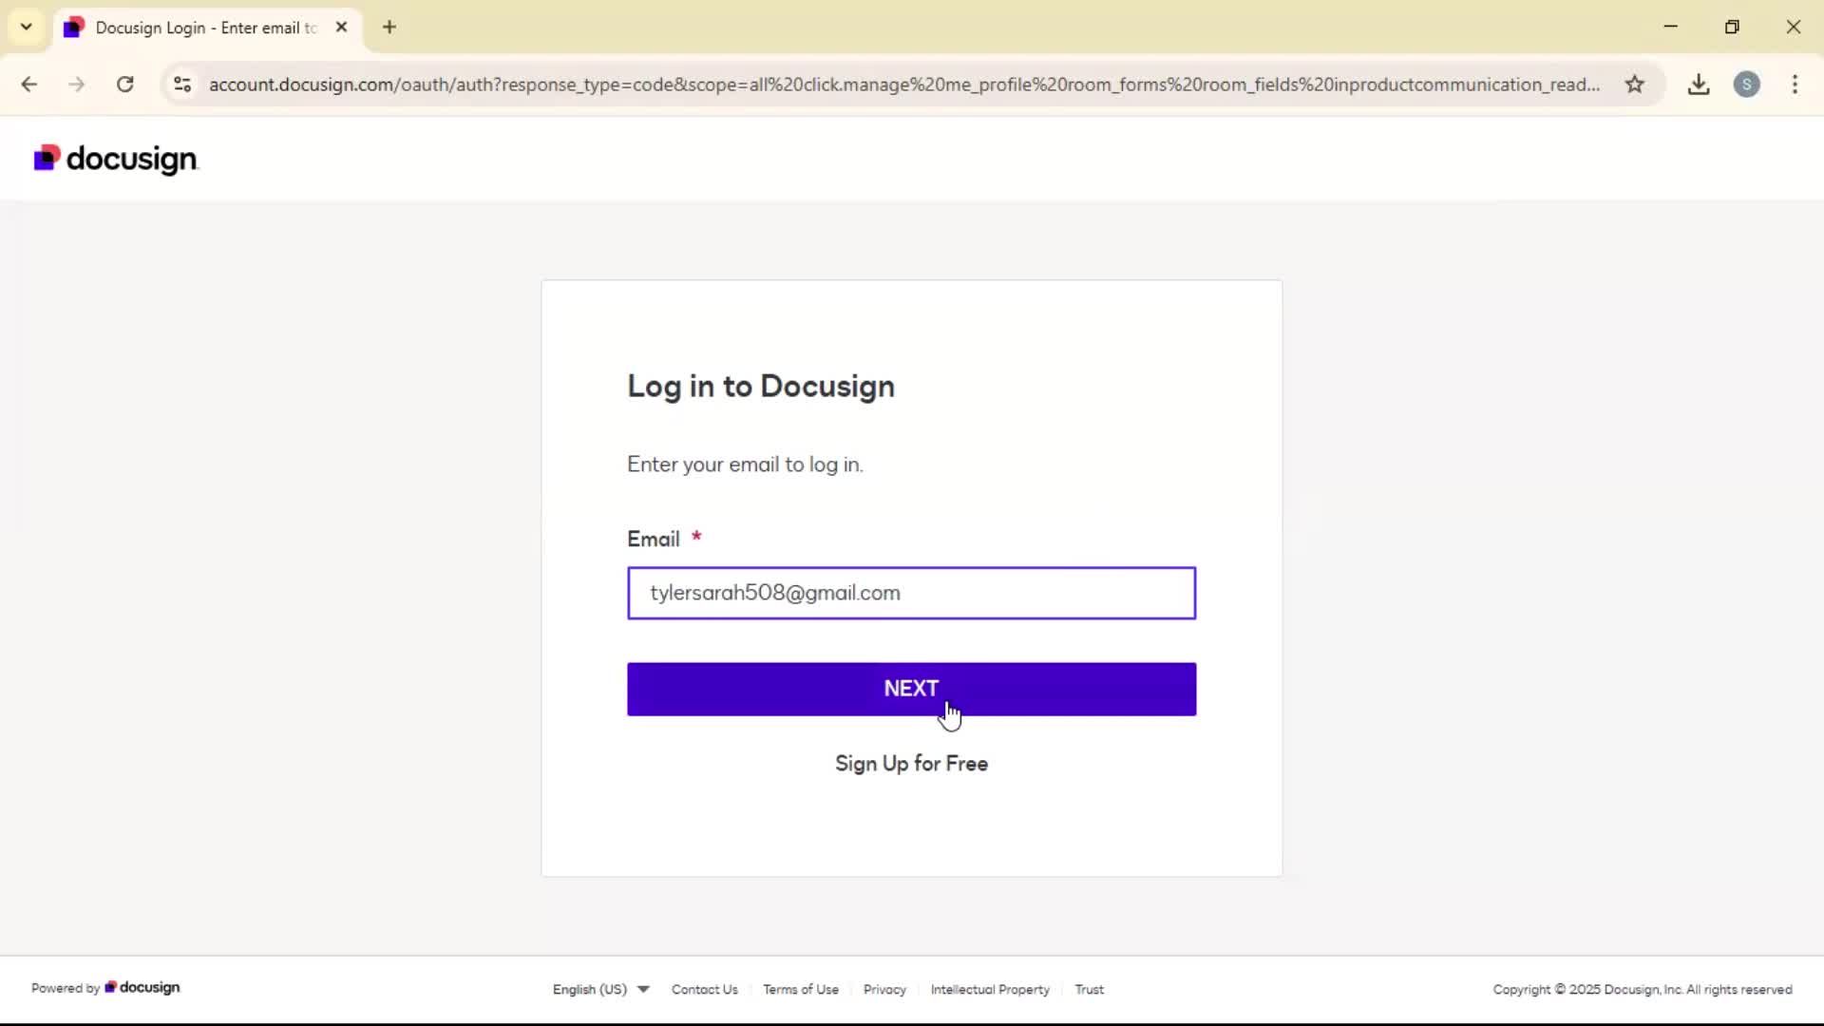Restore down the browser window
Screen dimensions: 1824x1026
1732,27
